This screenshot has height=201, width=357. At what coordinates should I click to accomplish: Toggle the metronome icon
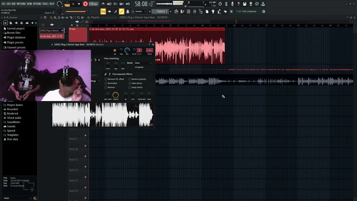point(103,4)
